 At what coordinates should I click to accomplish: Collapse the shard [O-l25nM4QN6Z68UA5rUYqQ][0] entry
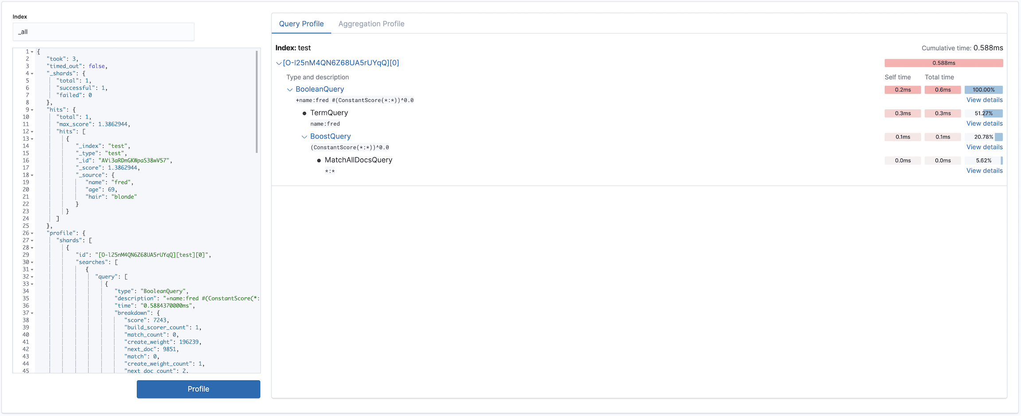(279, 63)
